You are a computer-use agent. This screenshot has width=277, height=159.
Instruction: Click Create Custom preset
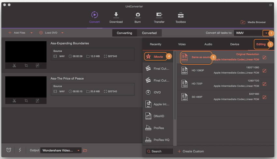point(191,151)
